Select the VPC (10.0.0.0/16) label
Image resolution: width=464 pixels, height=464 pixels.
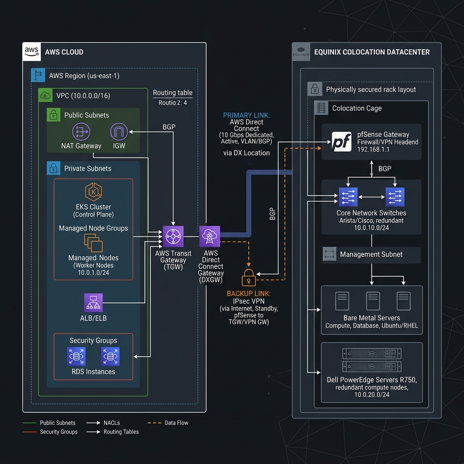coord(83,96)
